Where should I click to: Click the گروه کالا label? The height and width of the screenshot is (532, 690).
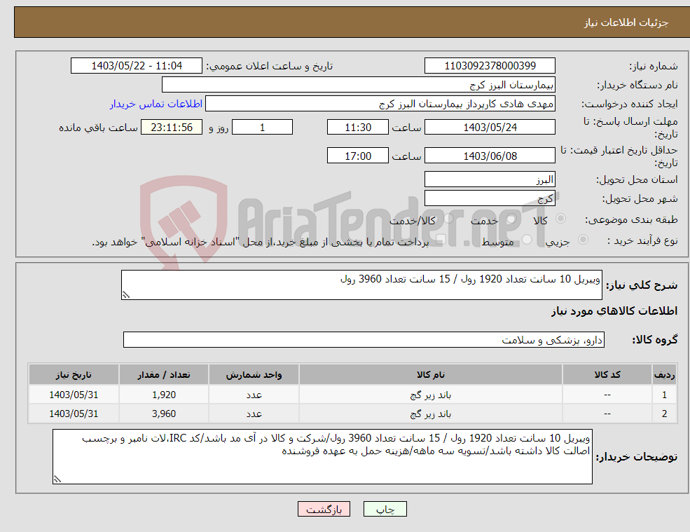pyautogui.click(x=655, y=339)
